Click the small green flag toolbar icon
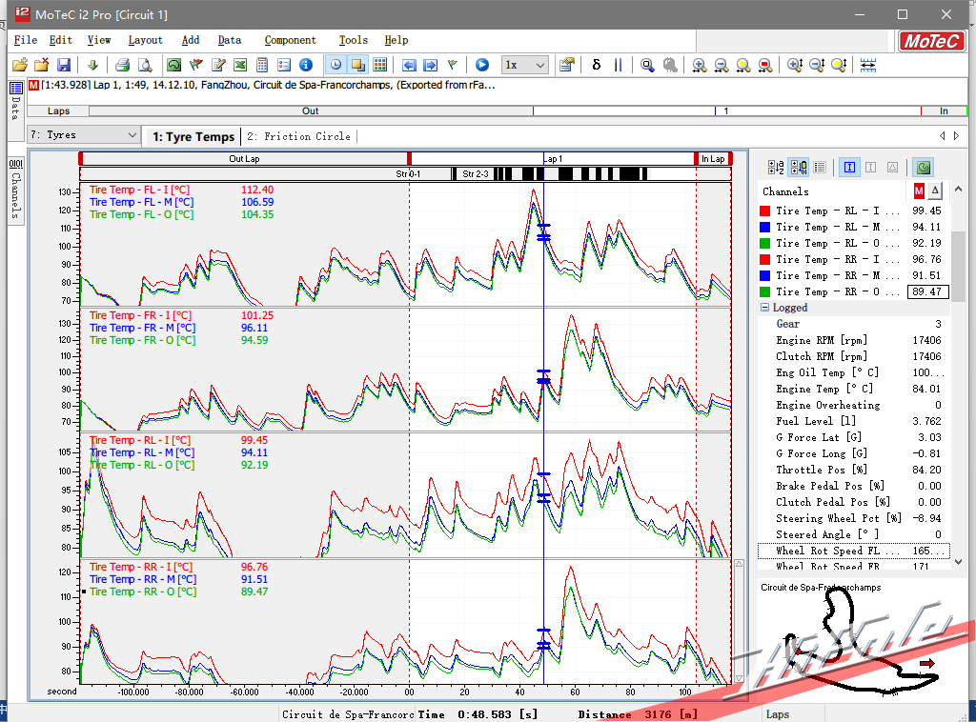 pos(453,65)
